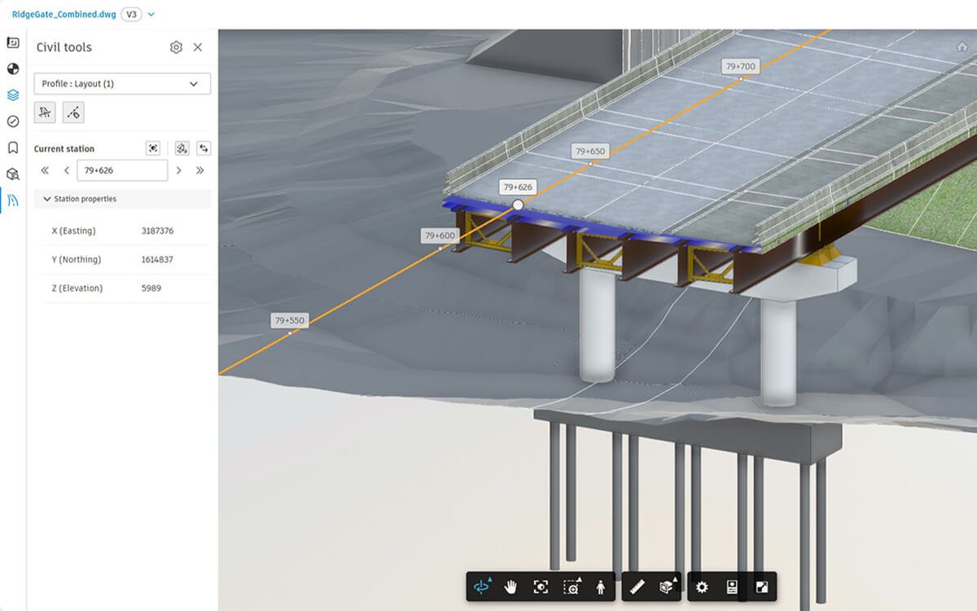The height and width of the screenshot is (611, 977).
Task: Activate the first-person walk mode
Action: pos(600,586)
